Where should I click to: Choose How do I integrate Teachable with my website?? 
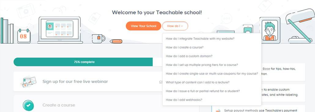tap(200, 39)
